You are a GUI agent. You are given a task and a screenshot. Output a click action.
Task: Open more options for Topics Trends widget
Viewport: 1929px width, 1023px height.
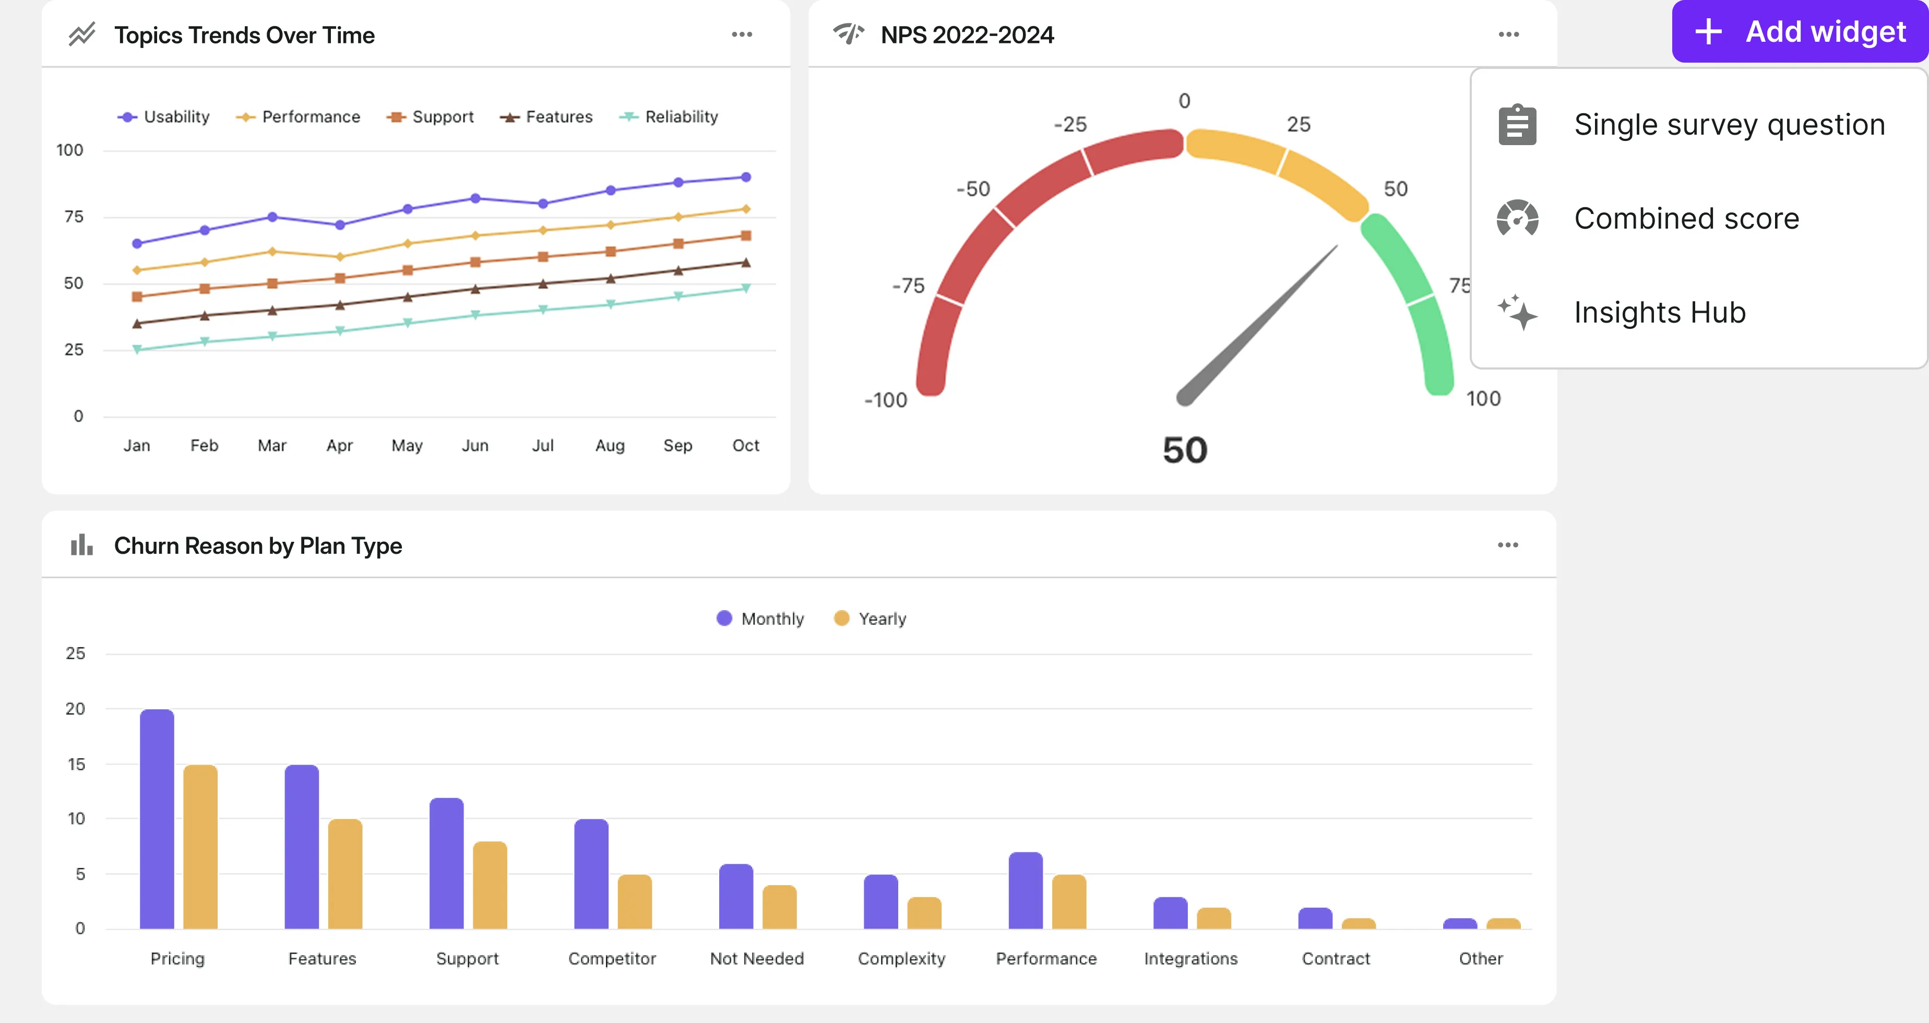[742, 34]
